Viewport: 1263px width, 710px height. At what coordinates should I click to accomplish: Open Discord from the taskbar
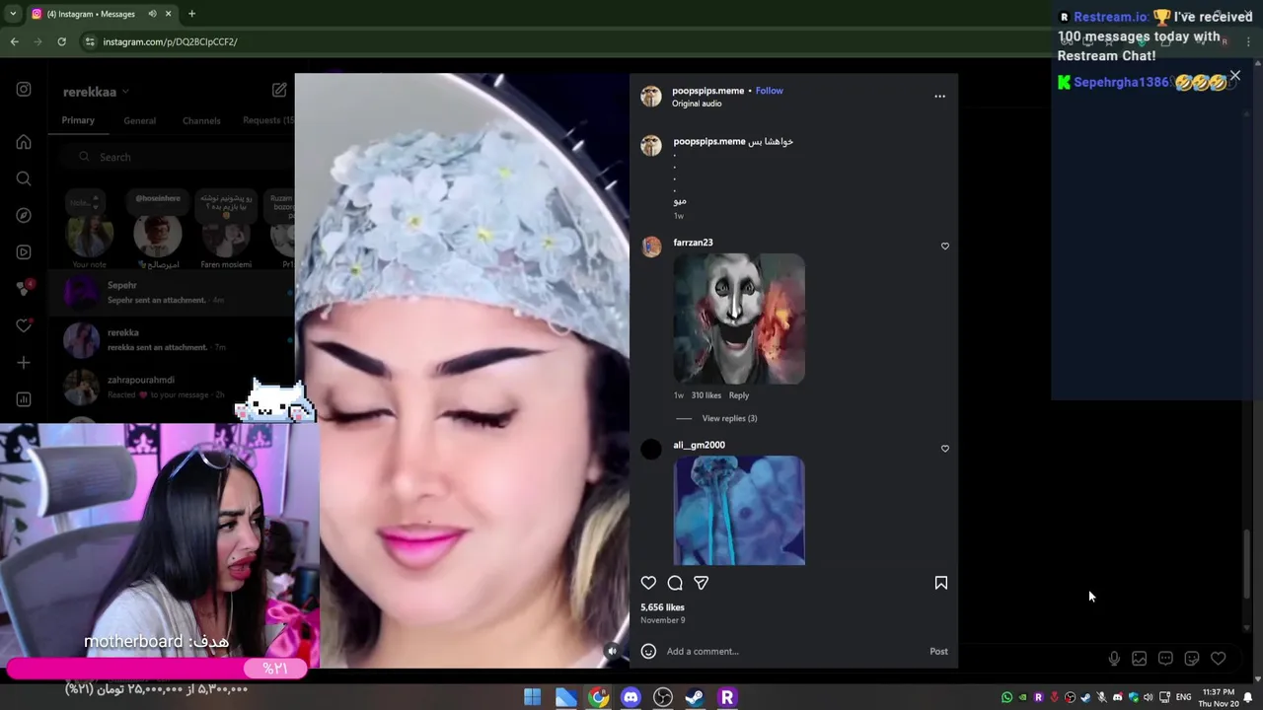pyautogui.click(x=631, y=697)
